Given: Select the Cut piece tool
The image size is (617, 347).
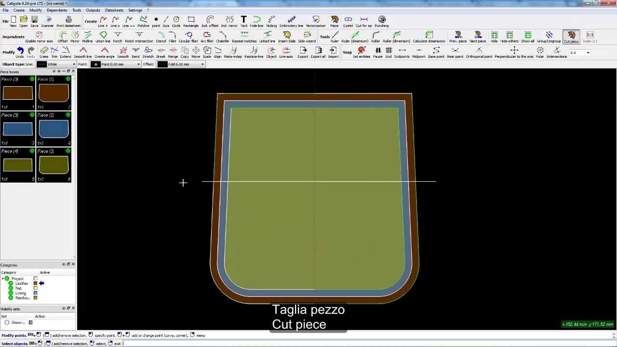Looking at the screenshot, I should 571,37.
